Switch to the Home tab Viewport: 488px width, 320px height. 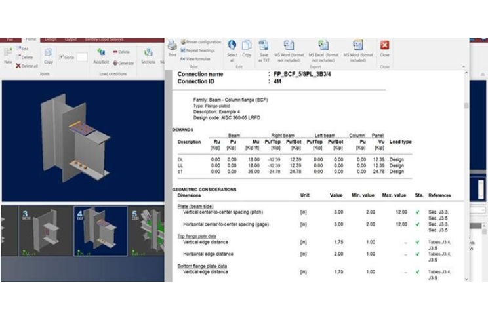click(x=30, y=39)
